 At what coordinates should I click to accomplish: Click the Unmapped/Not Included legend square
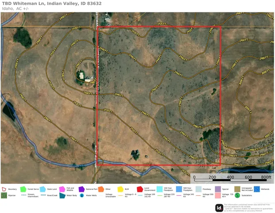point(237,189)
